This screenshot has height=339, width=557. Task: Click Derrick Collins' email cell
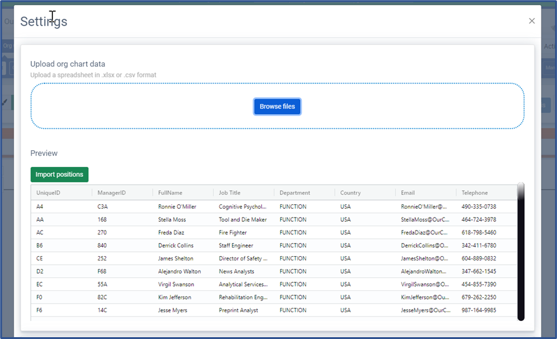(424, 246)
